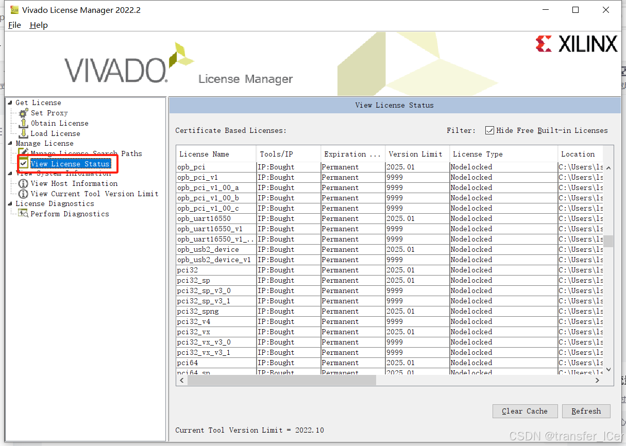Collapse the View System Information section
Viewport: 626px width, 446px height.
10,174
